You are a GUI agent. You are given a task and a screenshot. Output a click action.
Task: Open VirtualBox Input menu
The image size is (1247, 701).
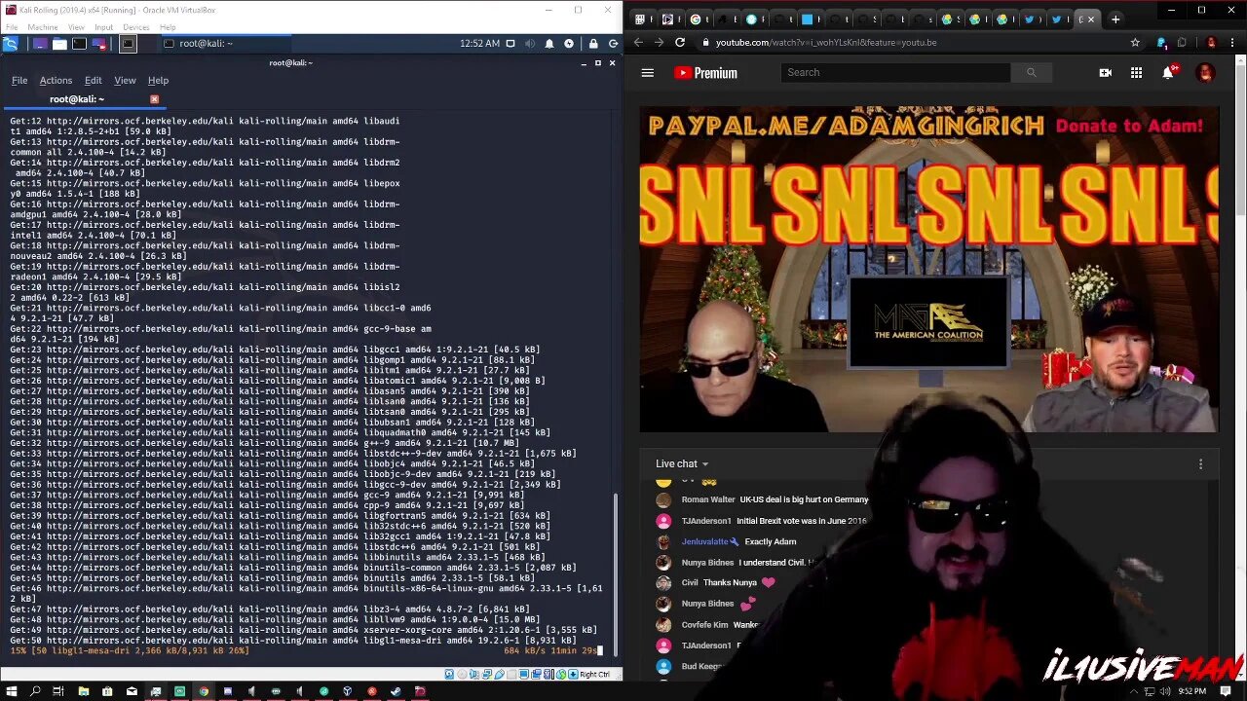103,27
